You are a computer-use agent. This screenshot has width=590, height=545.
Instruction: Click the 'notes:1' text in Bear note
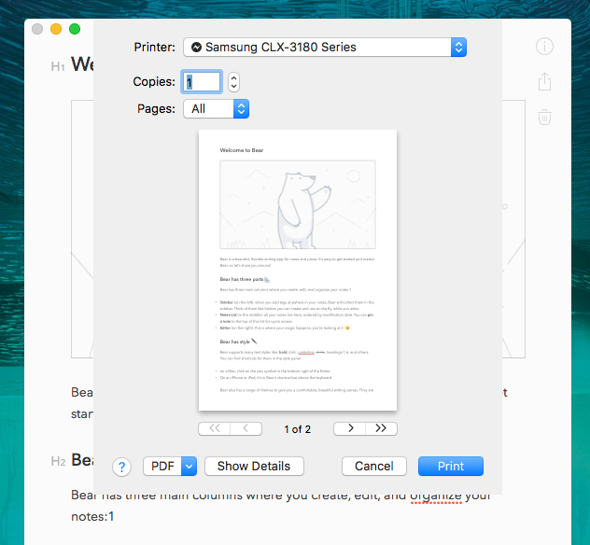pos(92,517)
